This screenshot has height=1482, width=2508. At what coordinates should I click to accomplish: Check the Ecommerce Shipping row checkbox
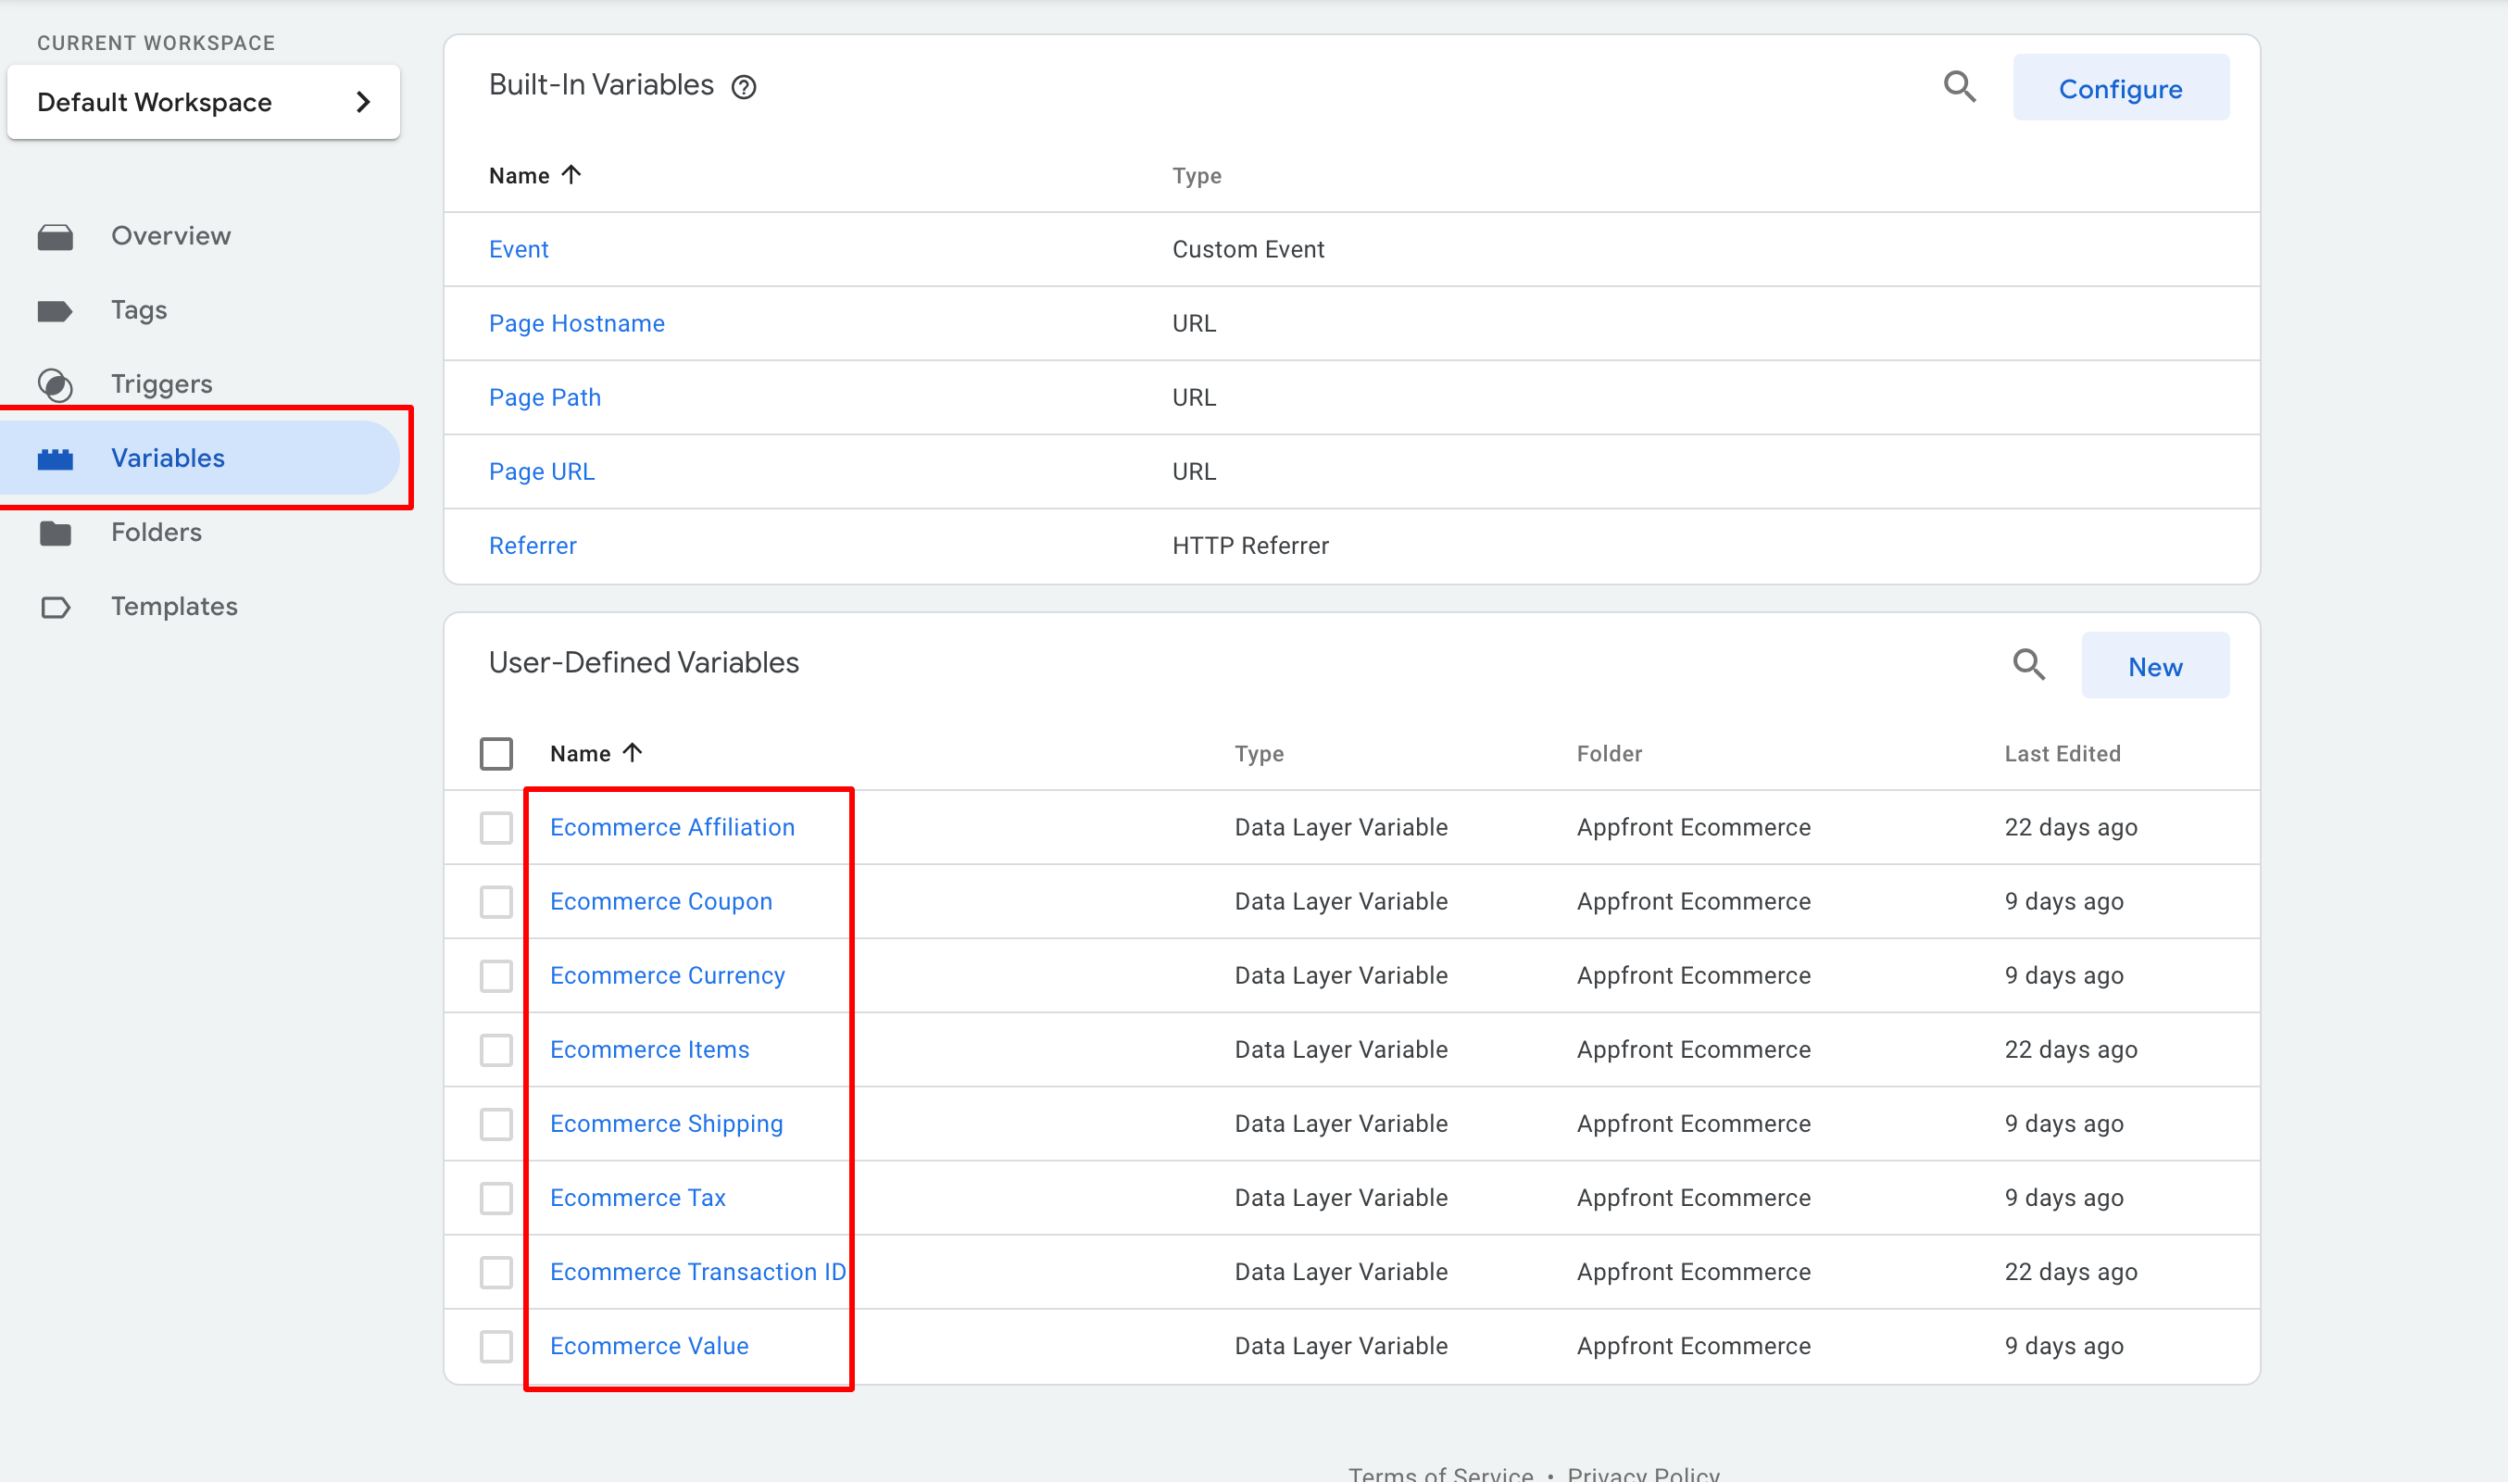496,1124
